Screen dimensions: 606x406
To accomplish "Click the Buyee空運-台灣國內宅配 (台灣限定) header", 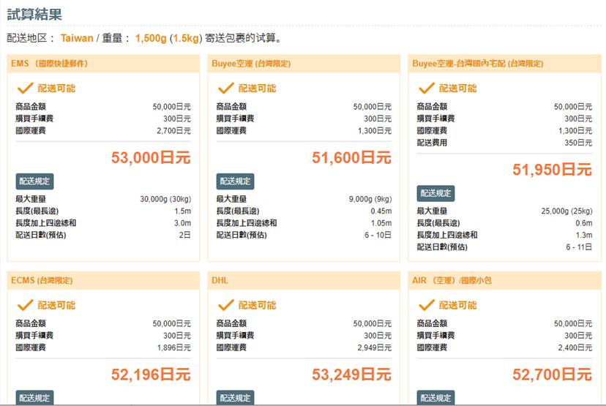I will pos(505,64).
